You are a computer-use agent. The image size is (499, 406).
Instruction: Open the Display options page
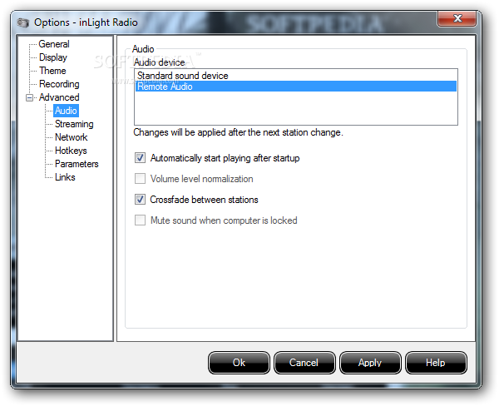53,57
